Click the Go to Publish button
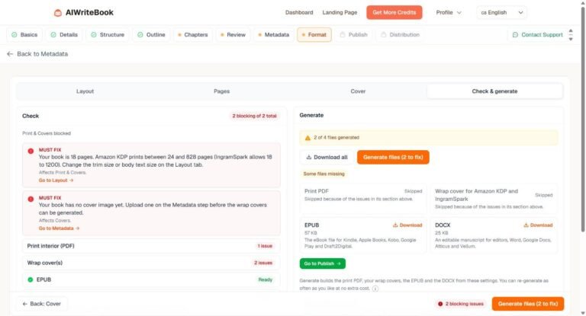The width and height of the screenshot is (586, 316). coord(322,263)
